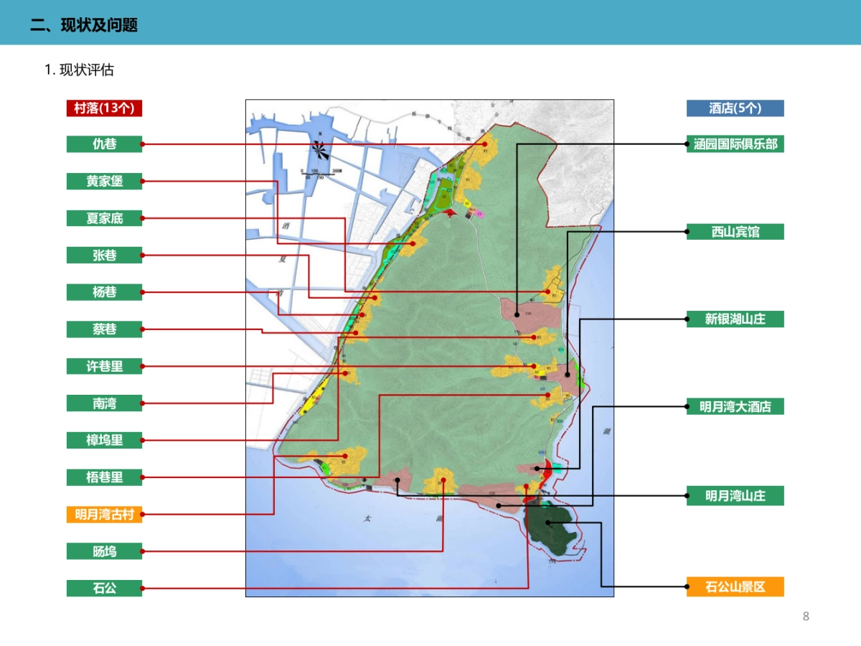Click the orange 石公山景区 label
The width and height of the screenshot is (861, 646).
(x=735, y=587)
